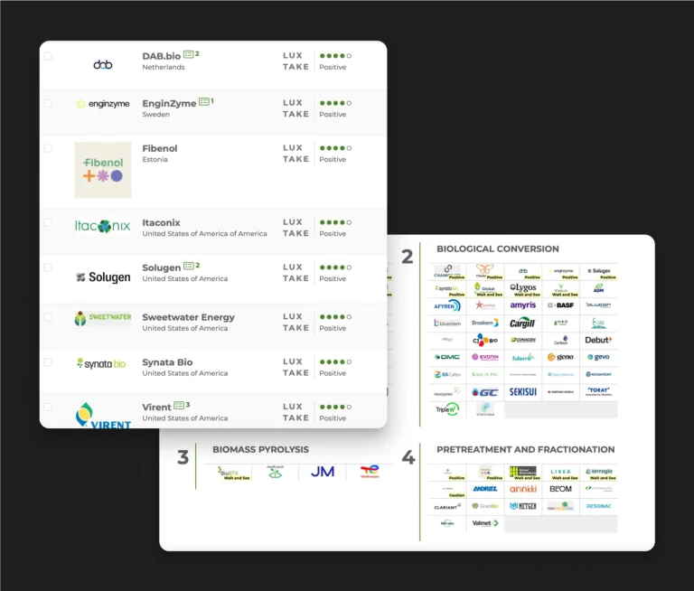Check the Fibenol row checkbox

tap(48, 148)
